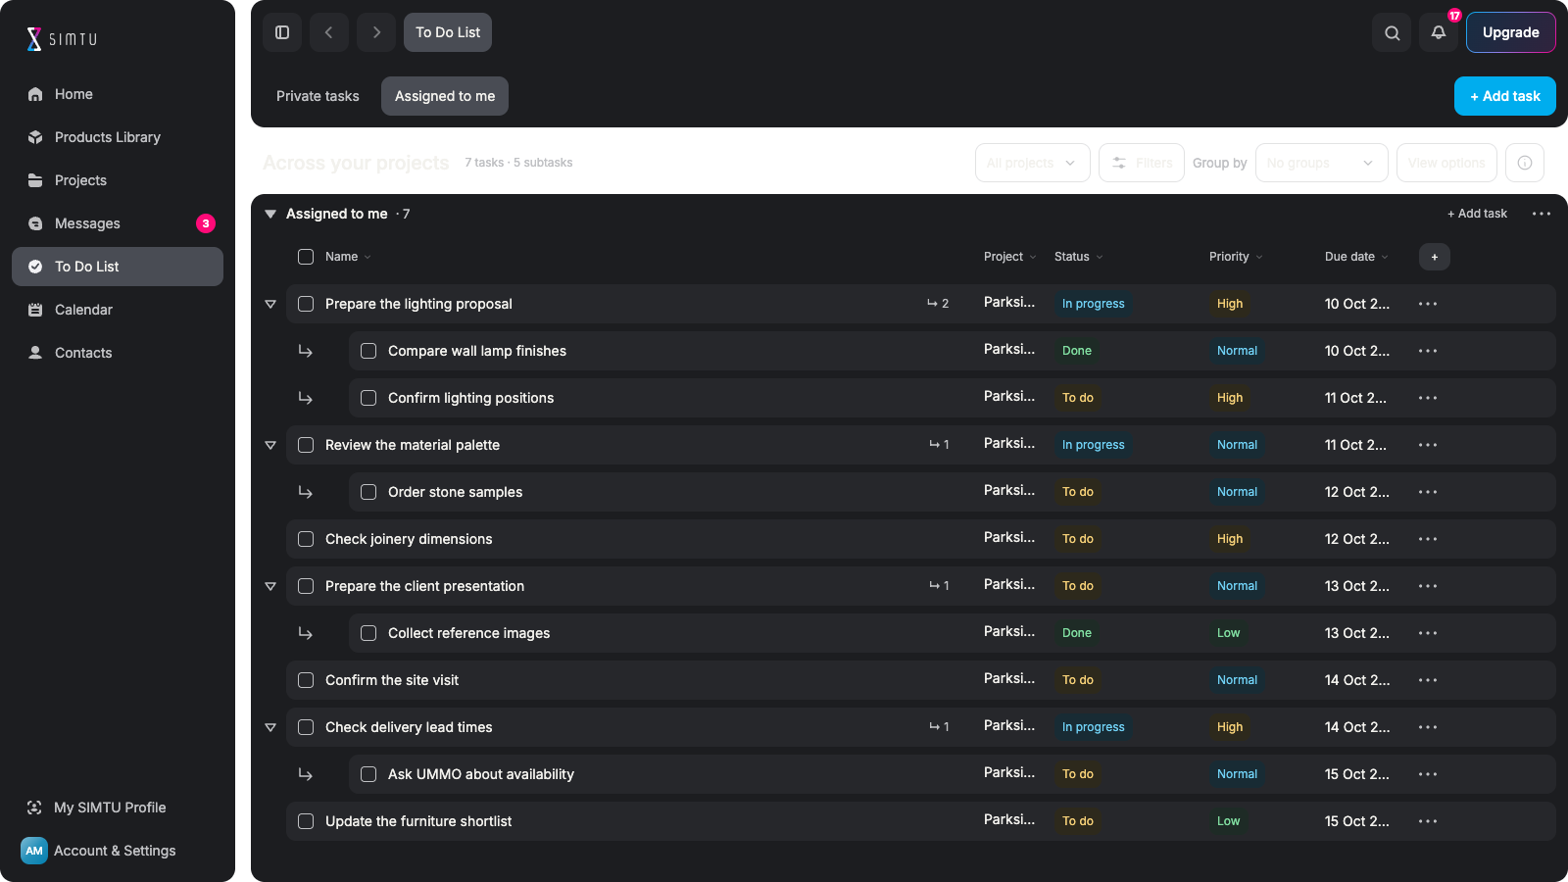Open the Filters button
Screen dimensions: 1568x882
pyautogui.click(x=1142, y=163)
